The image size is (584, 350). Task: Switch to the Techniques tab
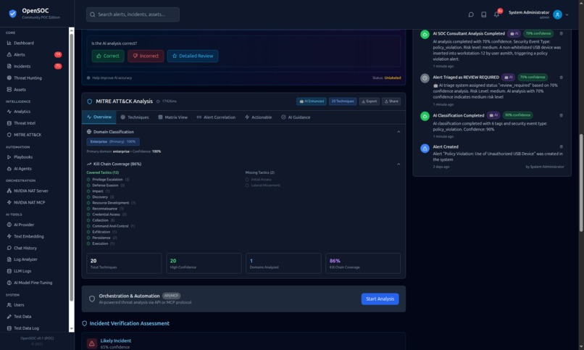(135, 117)
